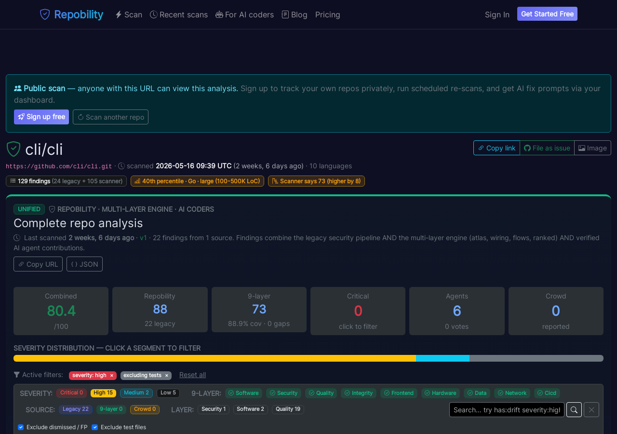The image size is (617, 434).
Task: Toggle the Low 5 severity filter
Action: click(168, 393)
